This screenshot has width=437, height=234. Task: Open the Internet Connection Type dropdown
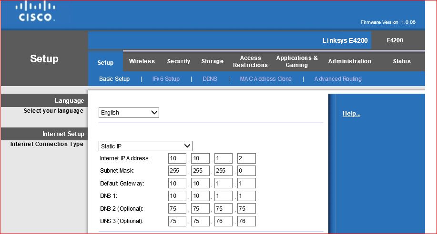145,146
